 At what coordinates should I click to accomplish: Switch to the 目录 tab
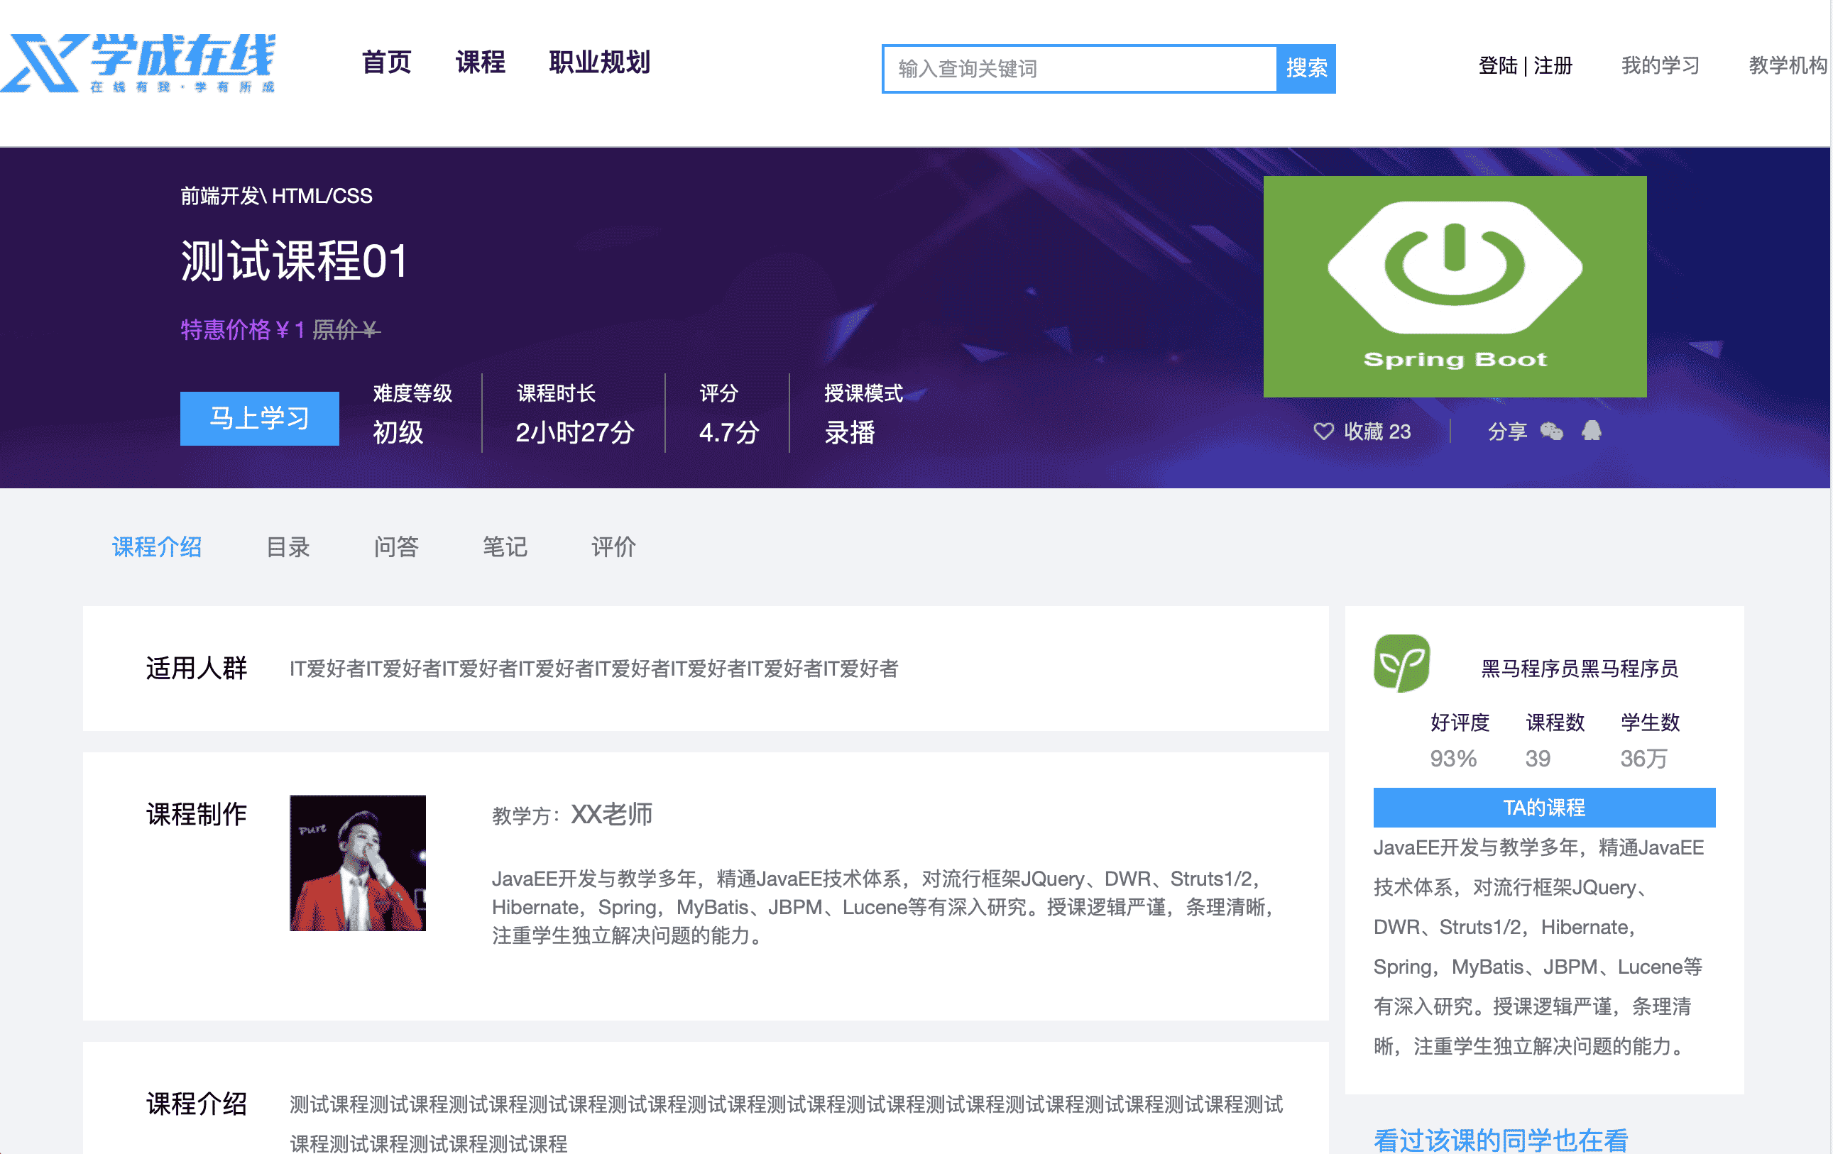click(x=288, y=546)
